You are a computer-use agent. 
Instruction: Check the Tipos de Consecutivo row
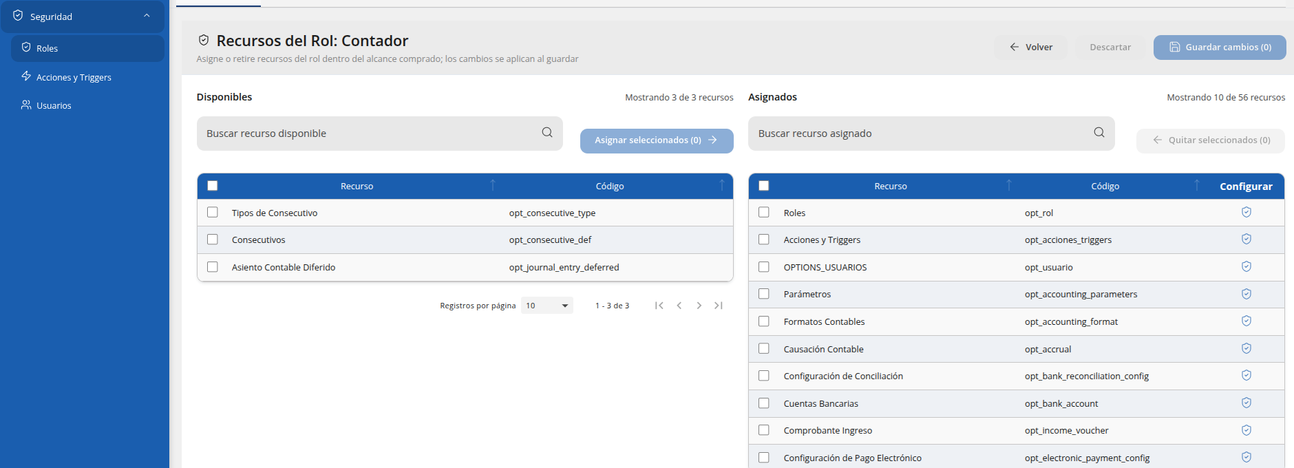213,212
